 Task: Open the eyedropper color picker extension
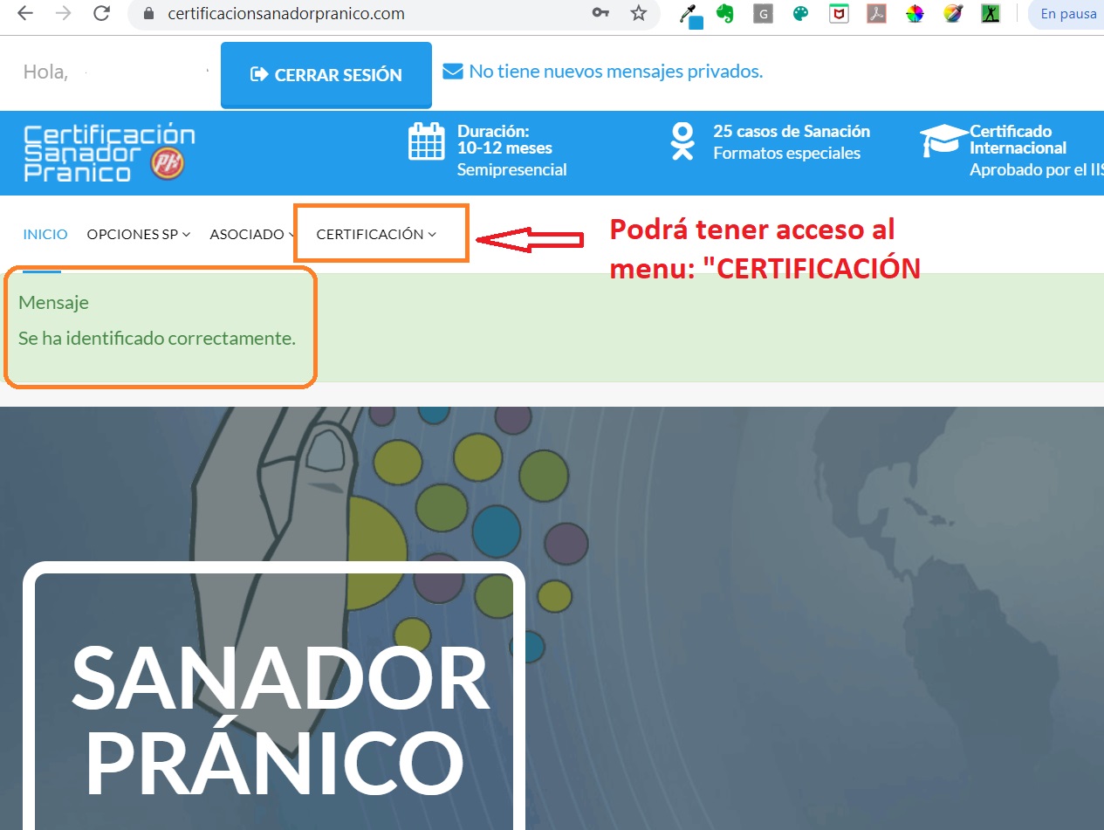690,15
